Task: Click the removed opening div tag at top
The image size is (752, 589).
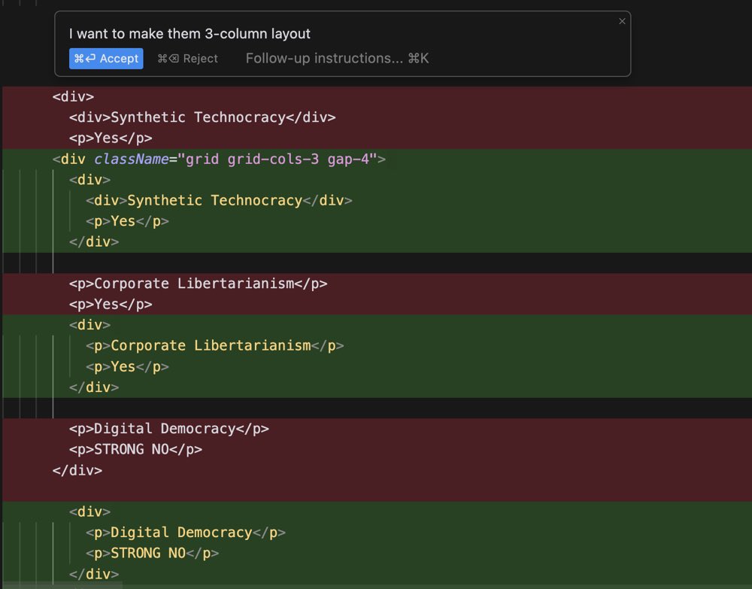Action: pos(73,96)
